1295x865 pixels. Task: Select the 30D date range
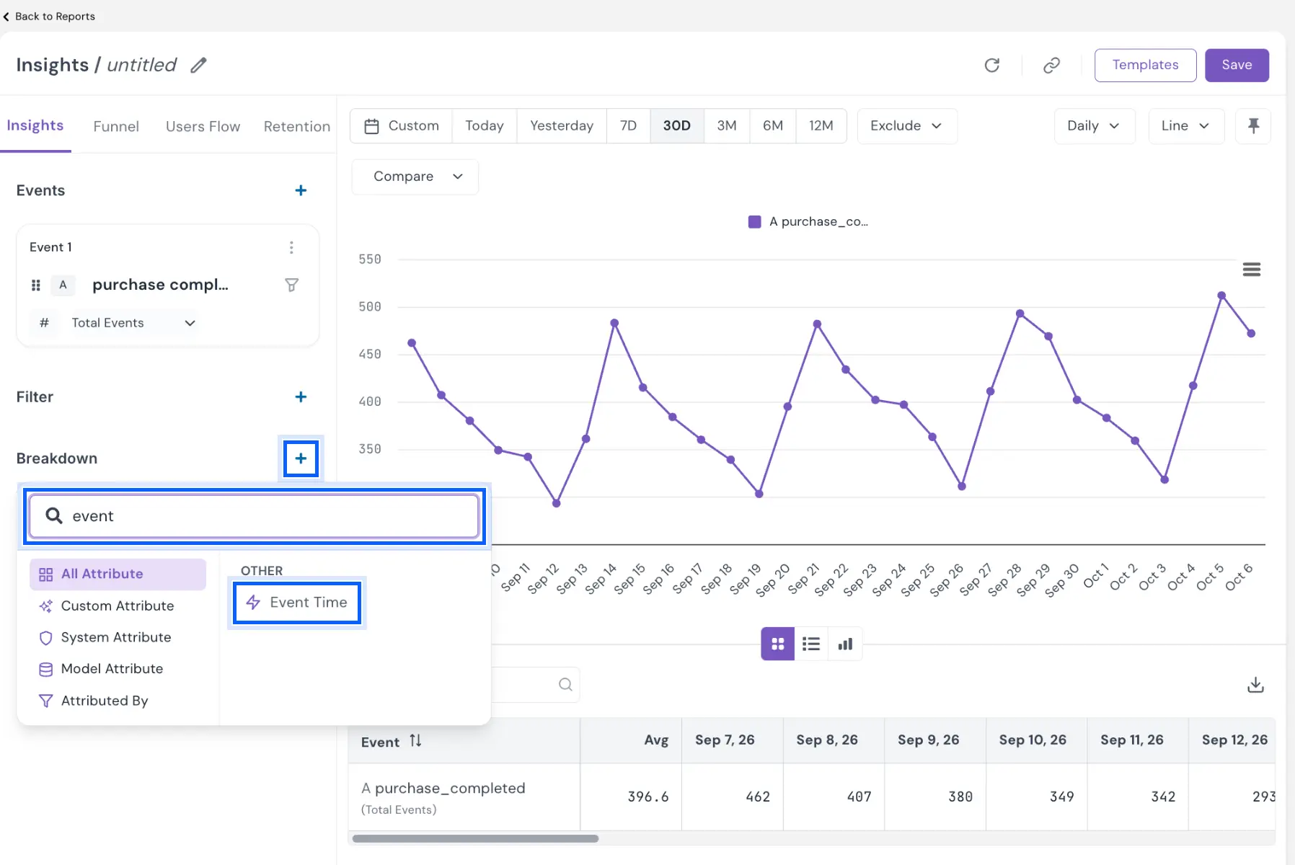676,126
